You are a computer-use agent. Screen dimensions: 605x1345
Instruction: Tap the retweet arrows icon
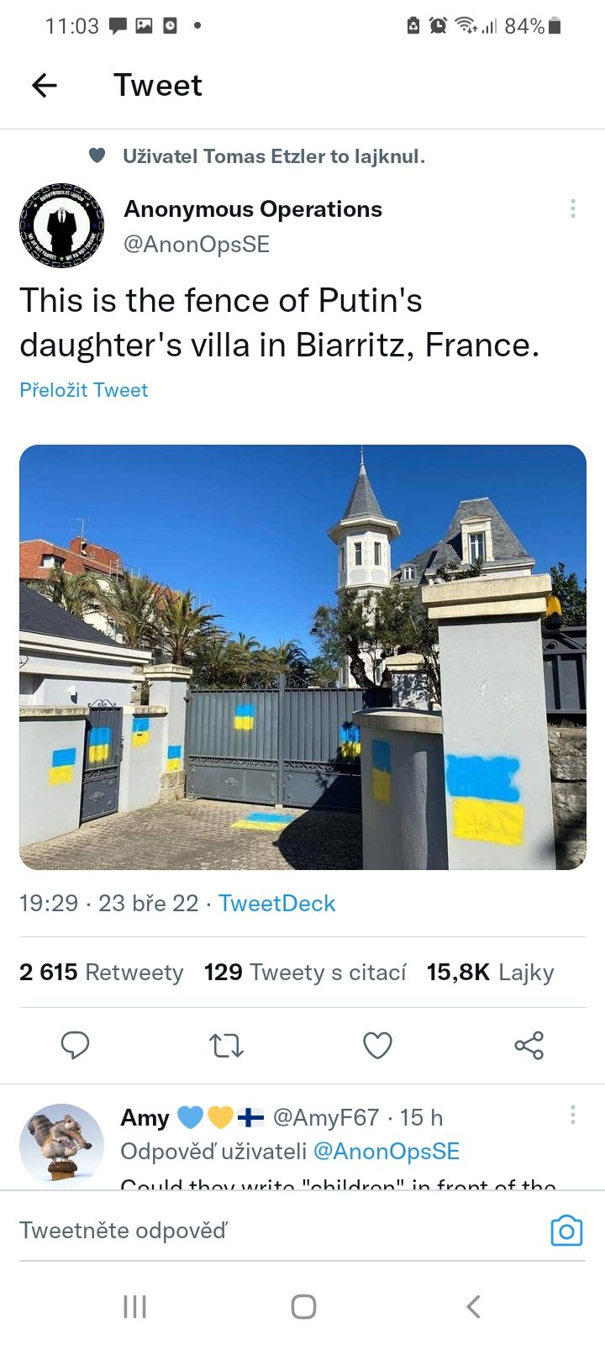click(226, 1045)
